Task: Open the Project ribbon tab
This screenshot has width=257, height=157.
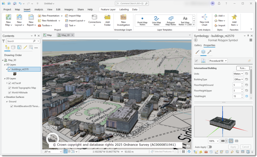Action: pyautogui.click(x=7, y=10)
